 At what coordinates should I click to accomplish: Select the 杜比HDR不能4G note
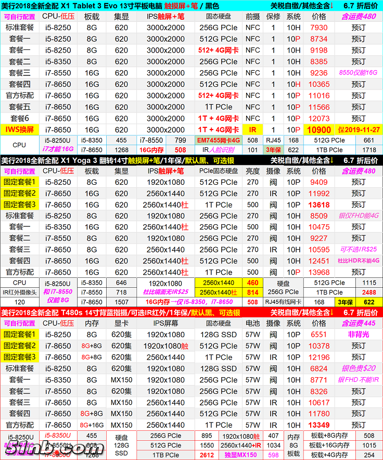coord(359,261)
